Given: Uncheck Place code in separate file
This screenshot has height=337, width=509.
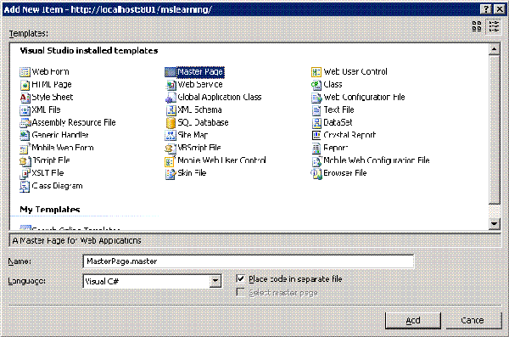Looking at the screenshot, I should coord(240,278).
